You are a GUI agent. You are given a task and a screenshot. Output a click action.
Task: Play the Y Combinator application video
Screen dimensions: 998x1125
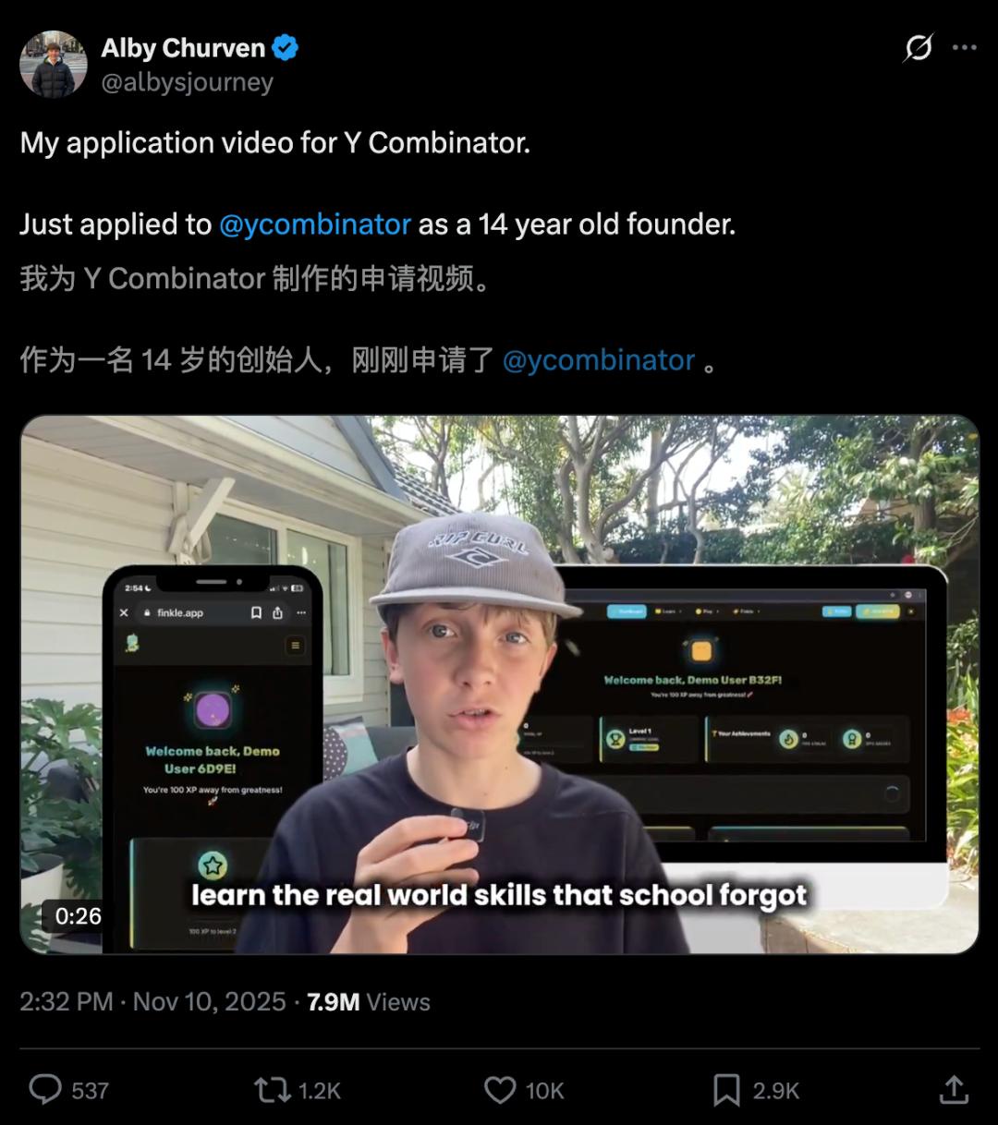500,684
